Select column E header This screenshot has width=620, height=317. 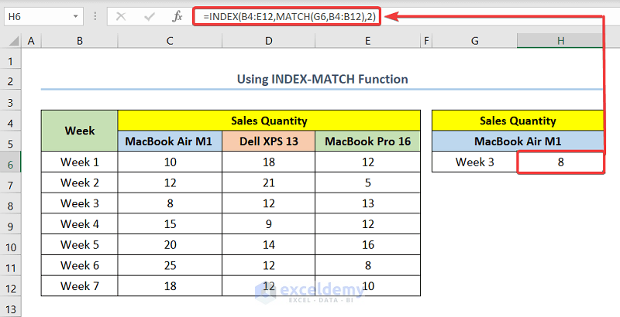coord(368,40)
